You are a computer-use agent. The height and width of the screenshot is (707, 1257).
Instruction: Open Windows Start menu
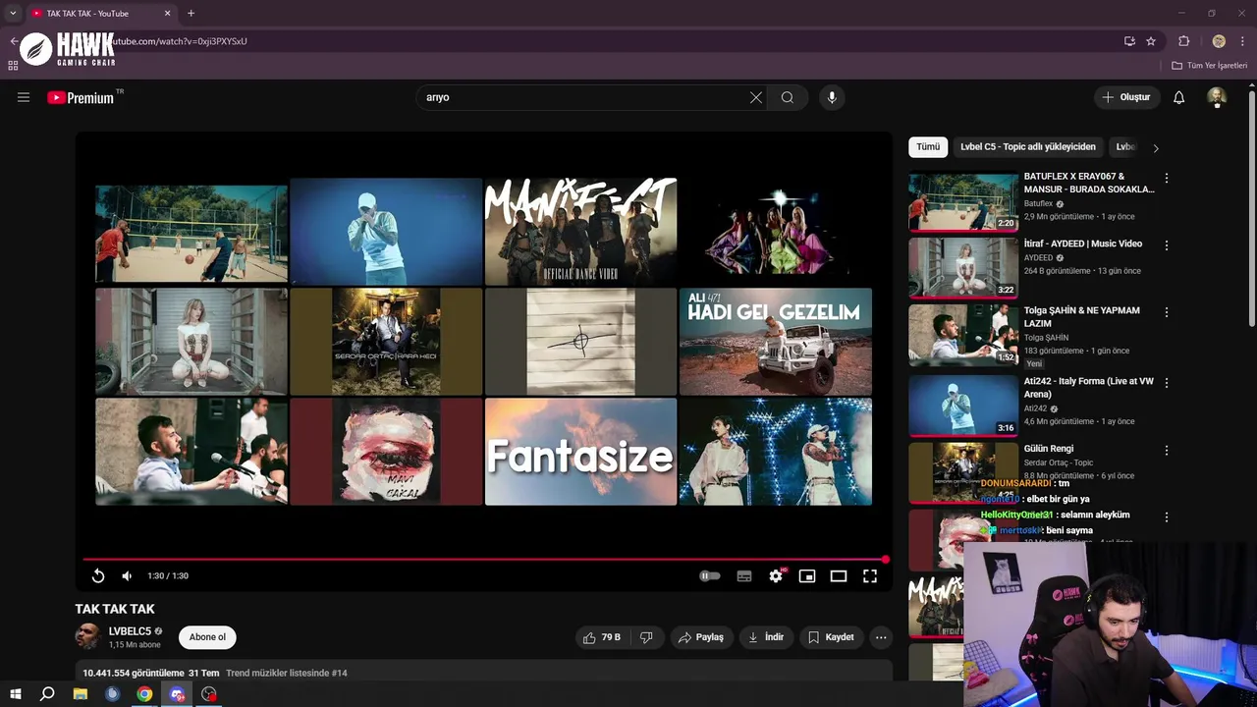coord(16,694)
